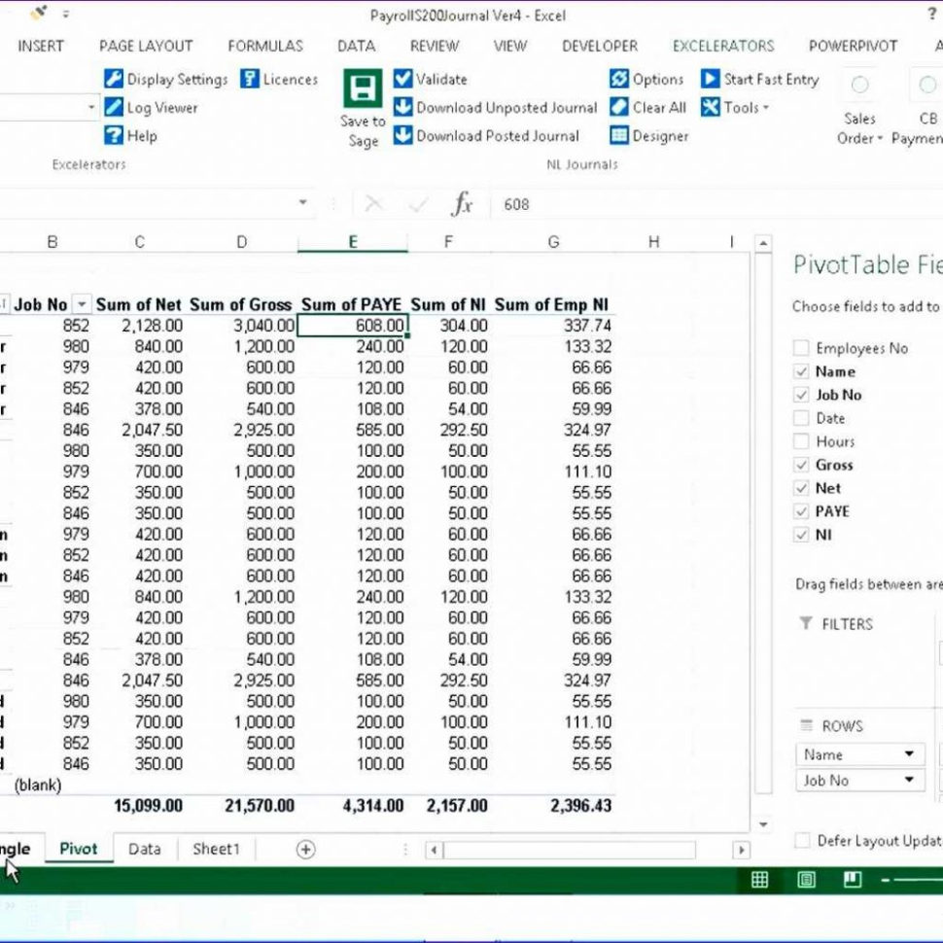Insert function using the fx icon

click(x=462, y=204)
